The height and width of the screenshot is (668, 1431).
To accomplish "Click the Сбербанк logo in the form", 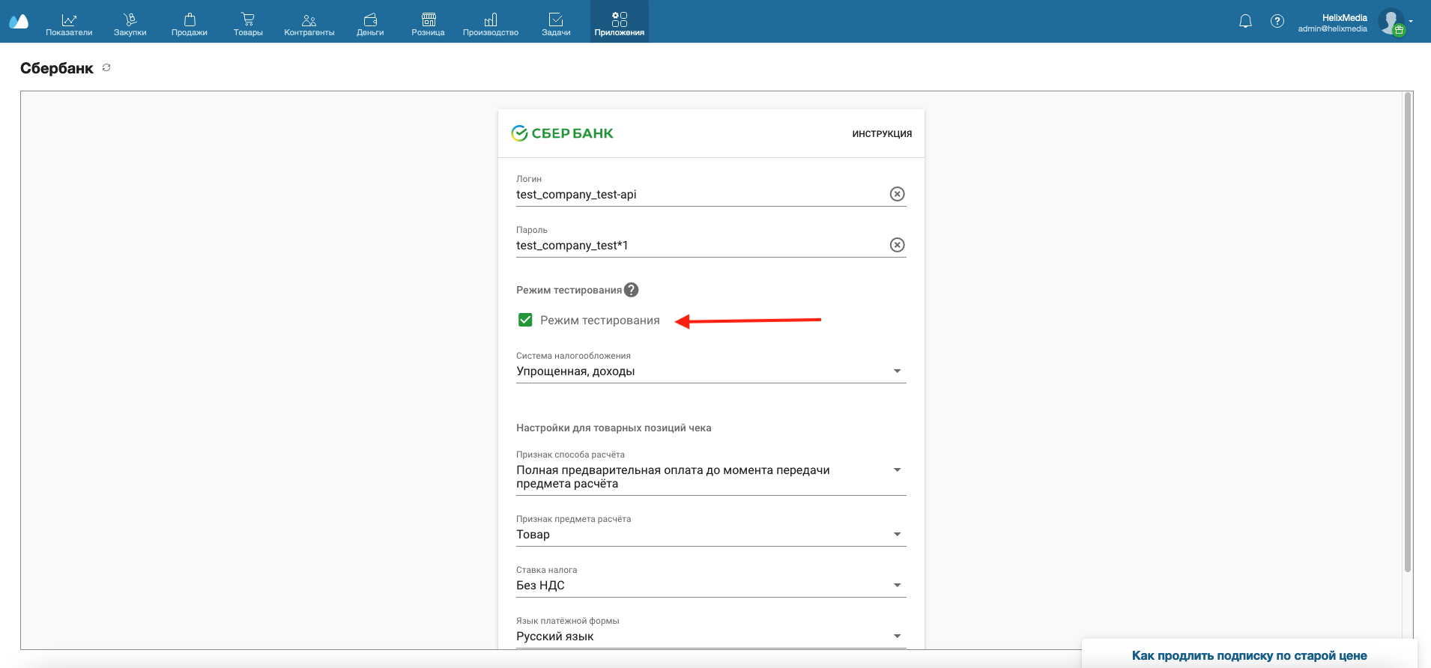I will (562, 133).
